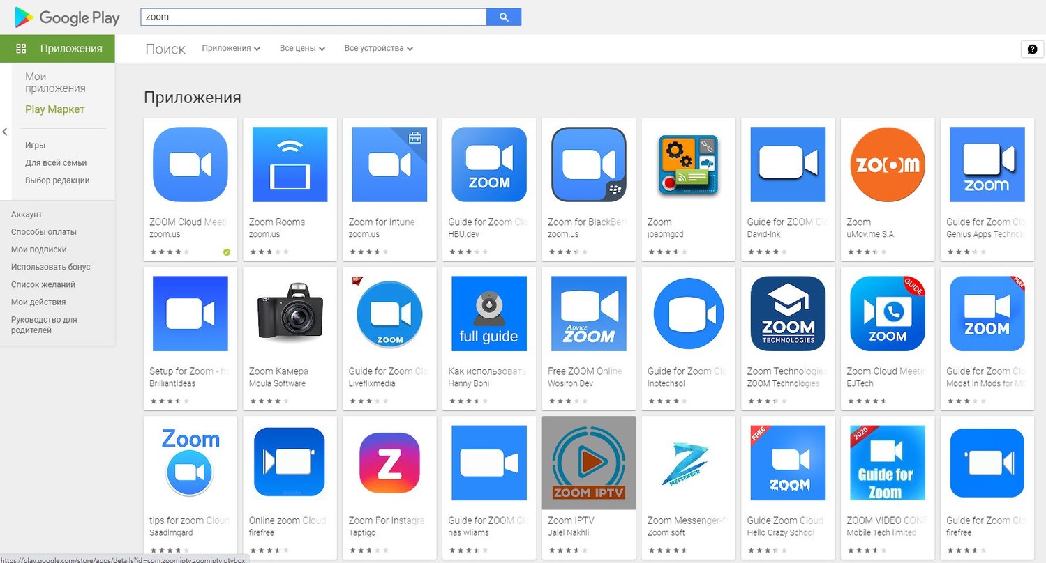
Task: Open Play Маркет in sidebar
Action: 54,109
